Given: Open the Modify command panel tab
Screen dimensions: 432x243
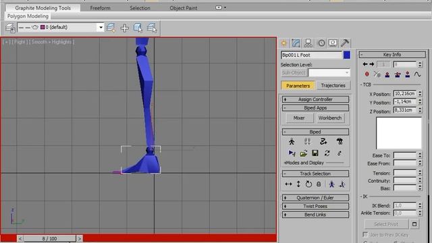Looking at the screenshot, I should click(296, 43).
